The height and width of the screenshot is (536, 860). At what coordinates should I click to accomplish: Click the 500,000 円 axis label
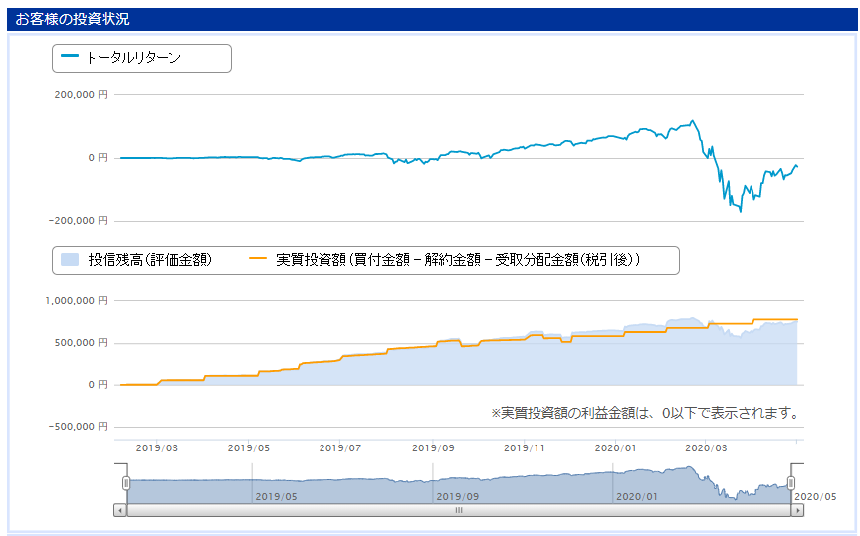coord(81,342)
